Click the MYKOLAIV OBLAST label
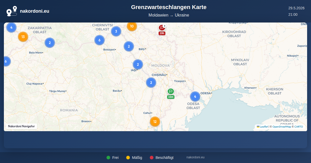The image size is (311, 163). [240, 62]
